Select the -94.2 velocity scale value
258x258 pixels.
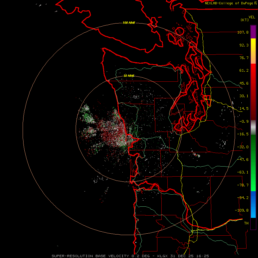[243, 198]
